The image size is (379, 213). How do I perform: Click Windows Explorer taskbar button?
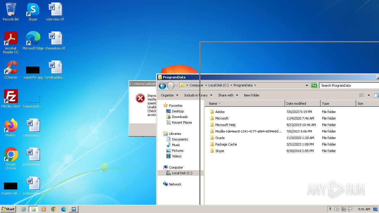(33, 209)
